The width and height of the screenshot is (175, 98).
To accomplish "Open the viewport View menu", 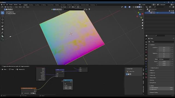I will click(16, 7).
